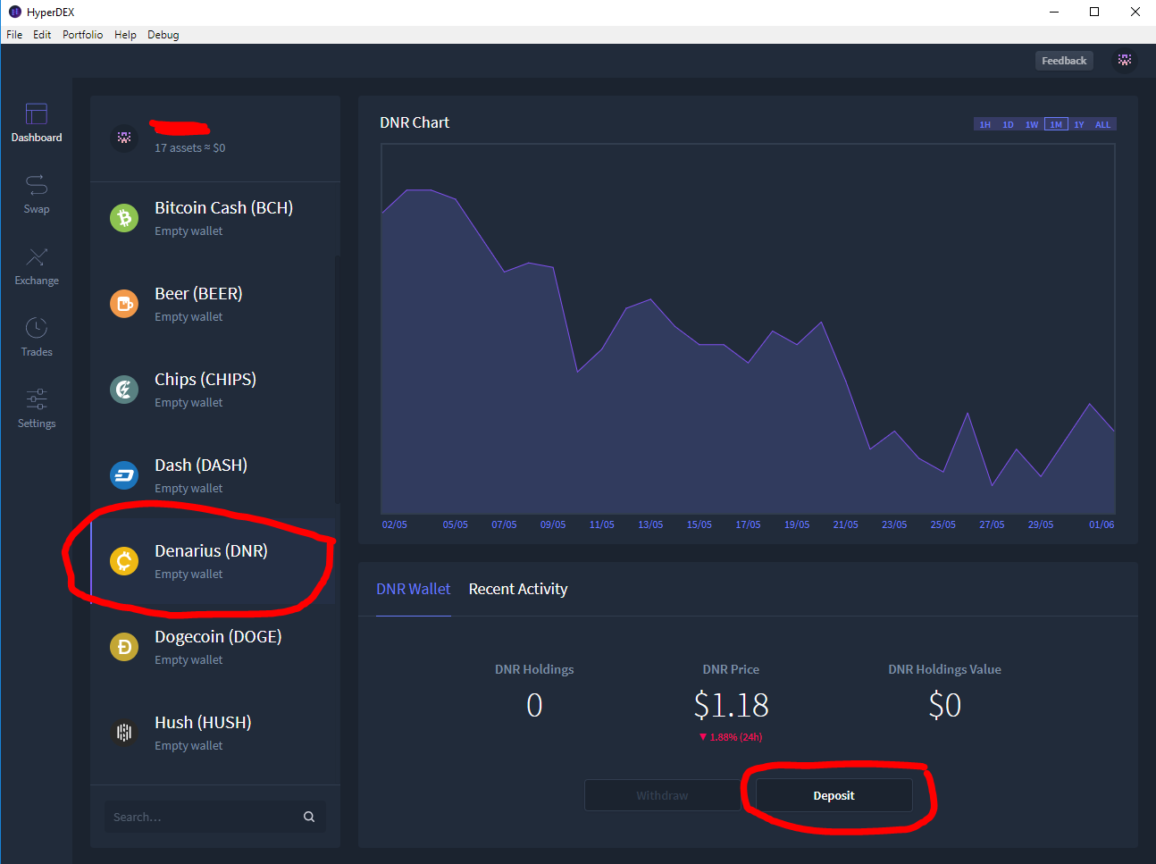Send feedback with the Feedback button

tap(1064, 61)
